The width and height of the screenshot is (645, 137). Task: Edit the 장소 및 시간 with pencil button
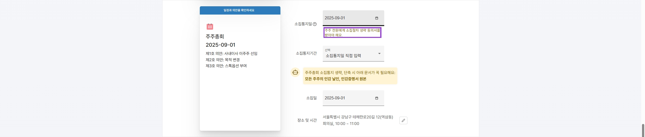403,120
